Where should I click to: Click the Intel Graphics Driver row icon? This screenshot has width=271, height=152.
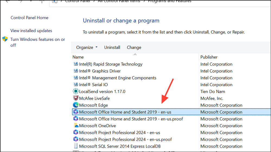tap(76, 71)
